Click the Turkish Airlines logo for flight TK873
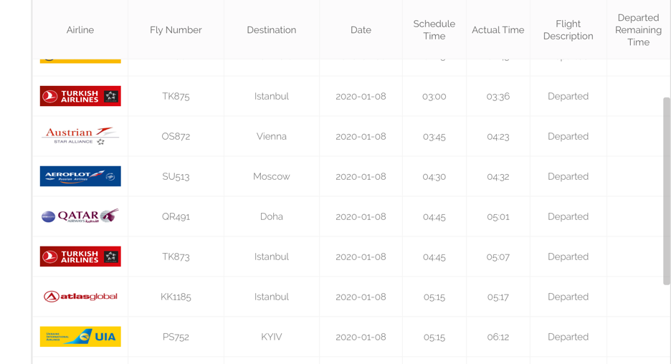 point(80,257)
